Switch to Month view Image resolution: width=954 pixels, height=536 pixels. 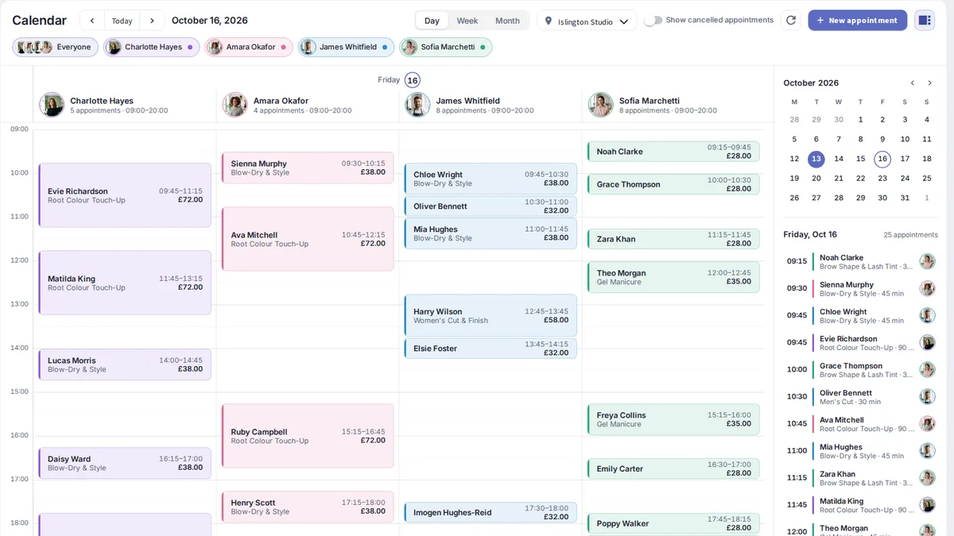(x=507, y=21)
